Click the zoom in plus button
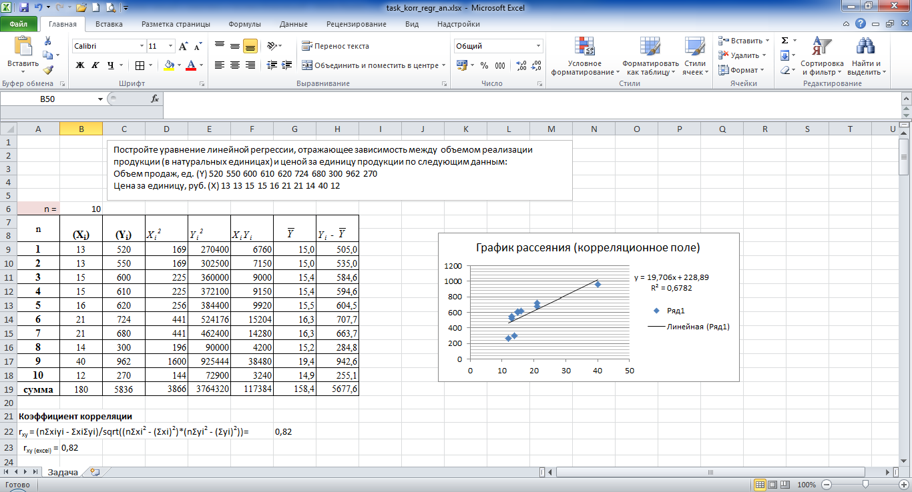 (x=903, y=485)
